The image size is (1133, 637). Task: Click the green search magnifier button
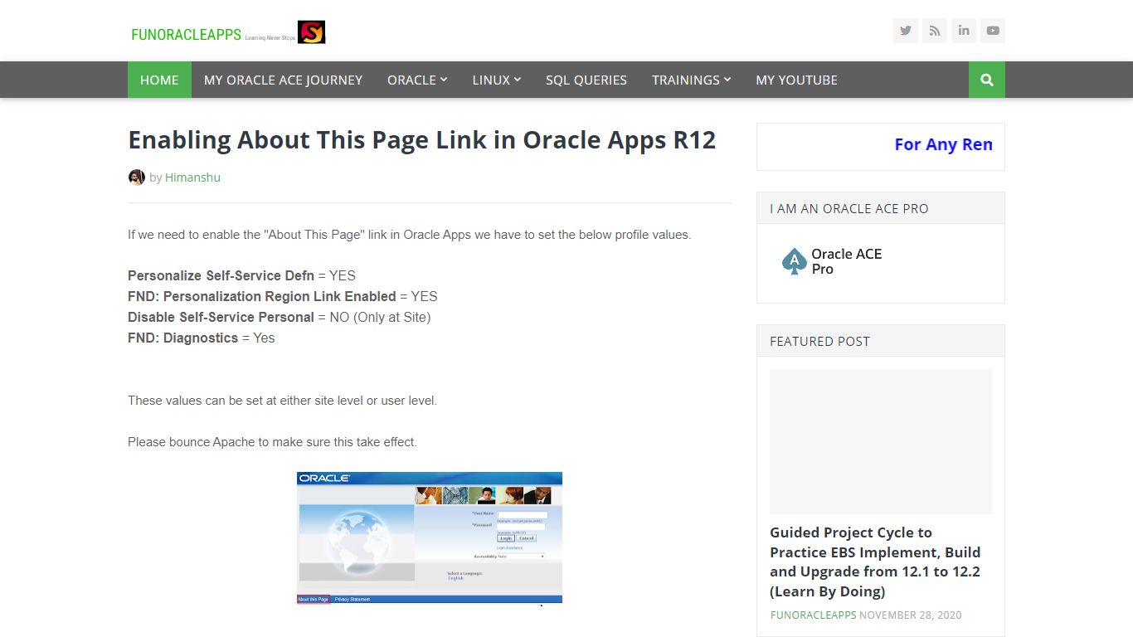click(x=987, y=80)
